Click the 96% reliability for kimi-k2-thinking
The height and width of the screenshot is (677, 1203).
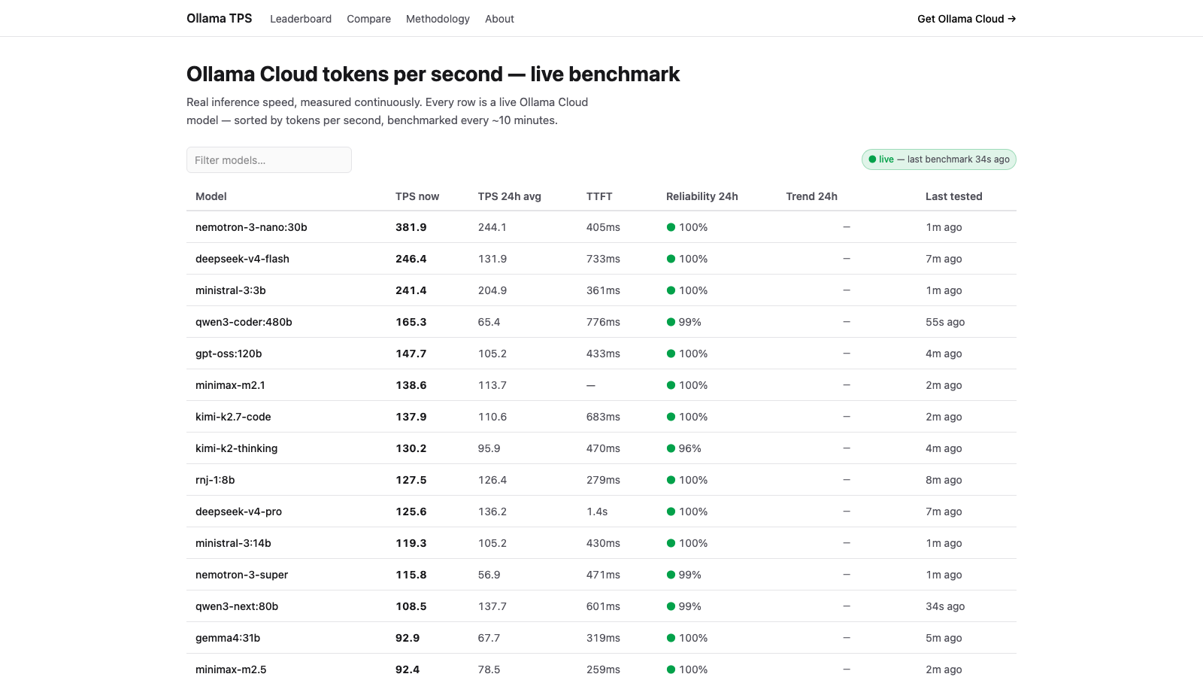click(690, 448)
